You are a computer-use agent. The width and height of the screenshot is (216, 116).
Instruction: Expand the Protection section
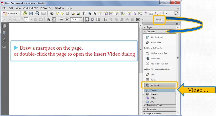click(x=151, y=109)
